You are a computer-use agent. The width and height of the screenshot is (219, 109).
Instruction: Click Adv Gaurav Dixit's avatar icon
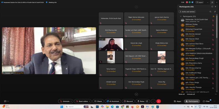(183, 40)
